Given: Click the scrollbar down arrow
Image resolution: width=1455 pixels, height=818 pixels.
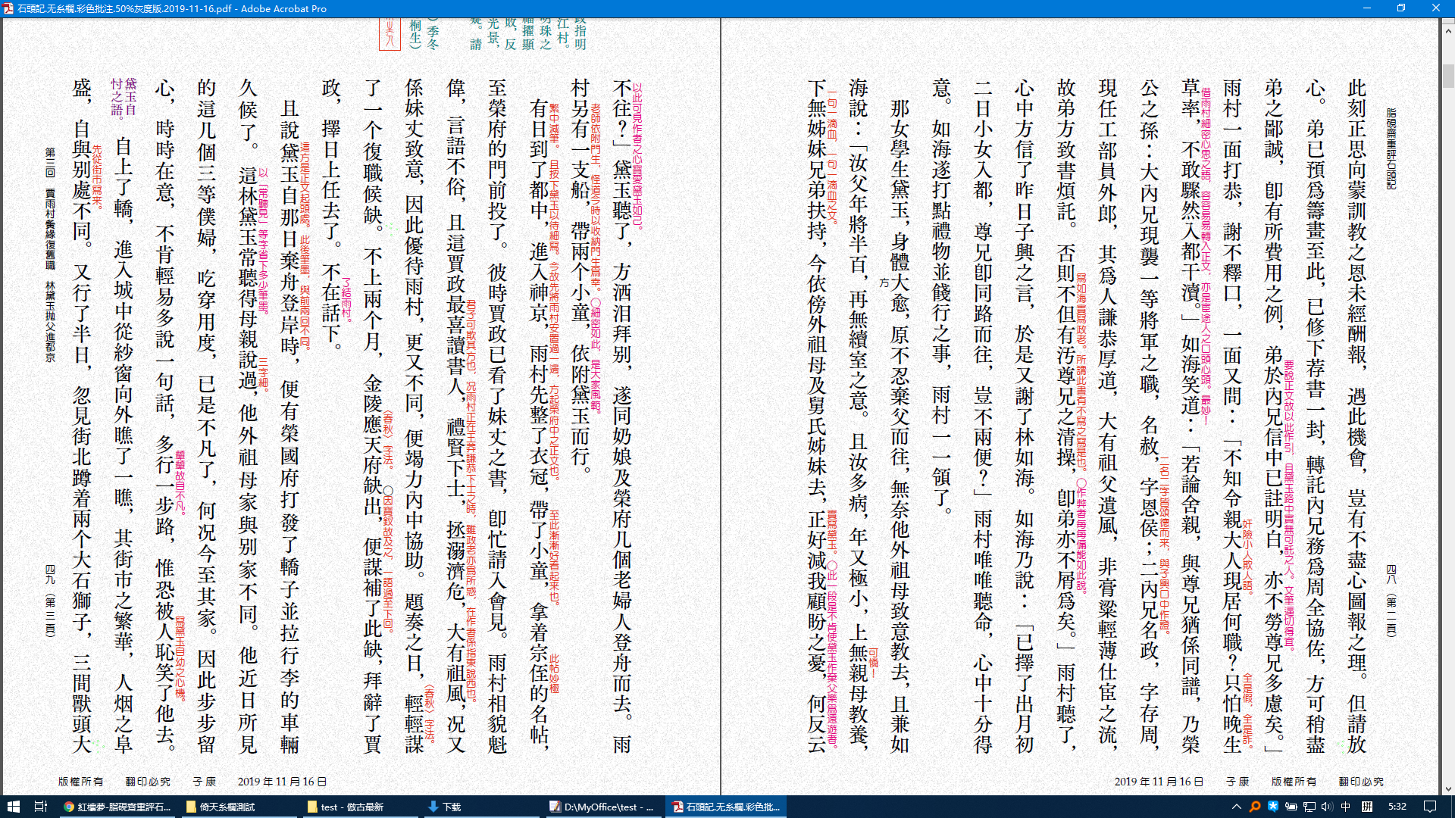Looking at the screenshot, I should tap(1447, 788).
